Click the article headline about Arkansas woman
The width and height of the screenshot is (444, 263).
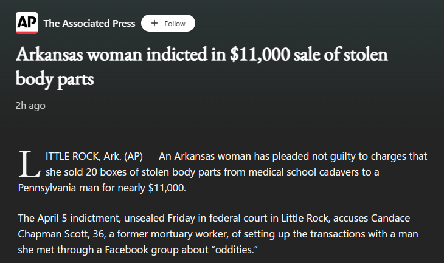201,66
